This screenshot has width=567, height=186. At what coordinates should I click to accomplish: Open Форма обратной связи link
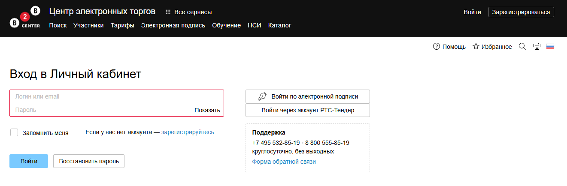[x=284, y=162]
